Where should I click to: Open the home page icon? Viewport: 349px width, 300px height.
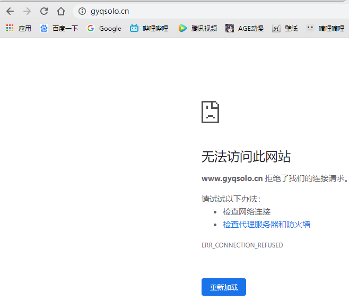(61, 11)
